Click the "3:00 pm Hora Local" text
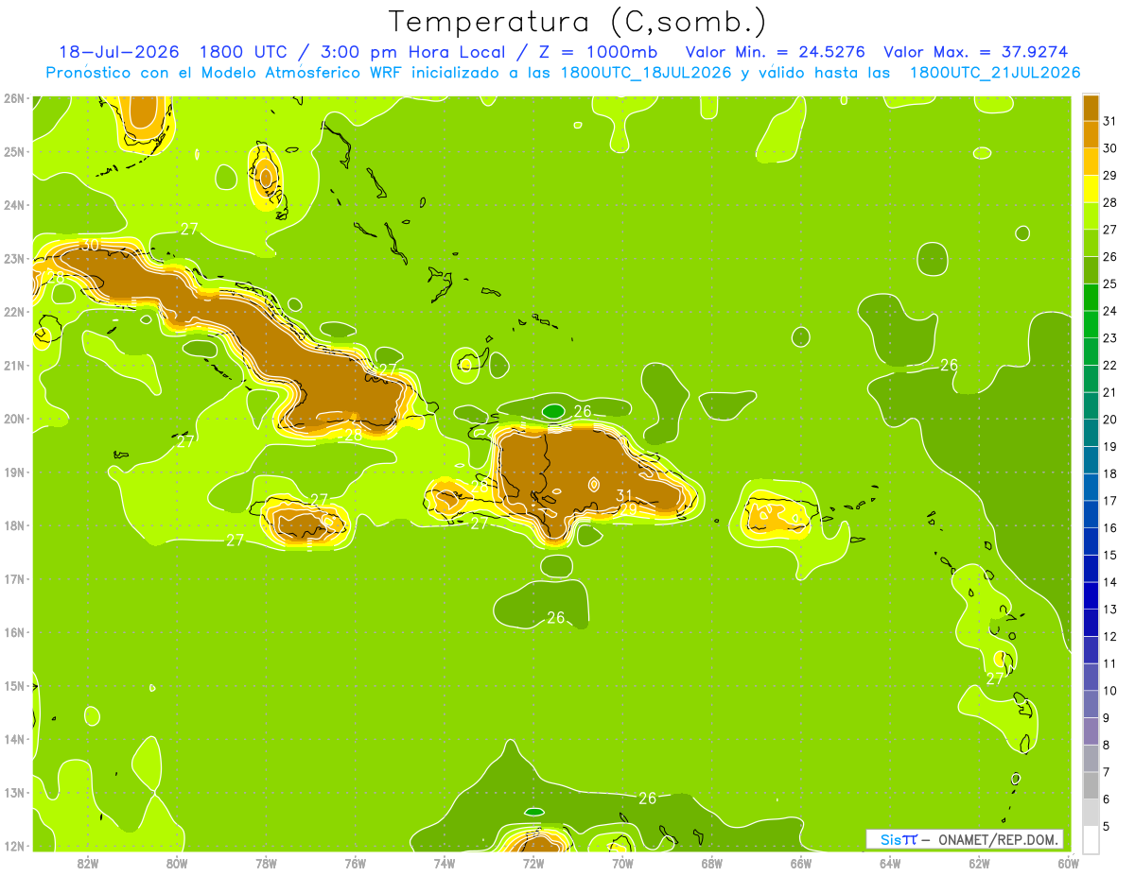Viewport: 1135px width, 876px height. pos(410,52)
